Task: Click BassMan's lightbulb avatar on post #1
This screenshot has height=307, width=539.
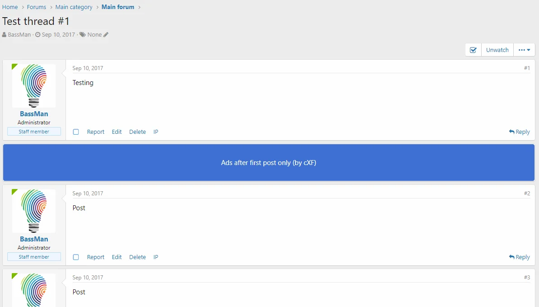Action: (34, 85)
